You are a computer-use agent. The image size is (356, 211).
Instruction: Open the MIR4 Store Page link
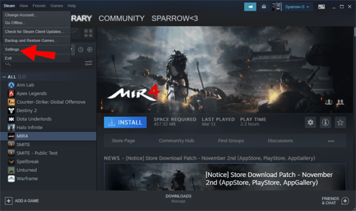pyautogui.click(x=123, y=141)
